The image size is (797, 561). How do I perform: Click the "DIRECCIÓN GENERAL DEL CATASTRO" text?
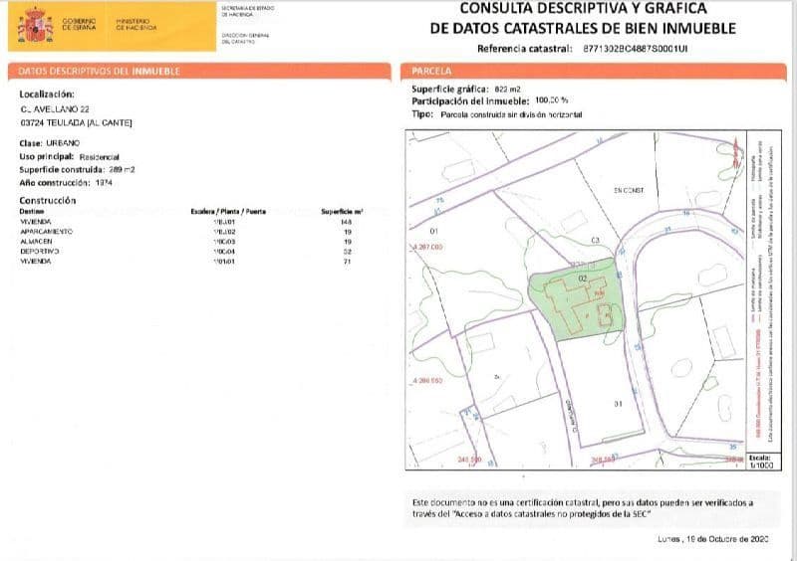click(x=245, y=39)
